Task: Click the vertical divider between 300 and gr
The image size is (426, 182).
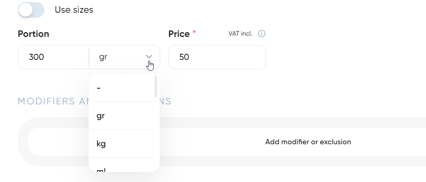Action: click(x=89, y=57)
